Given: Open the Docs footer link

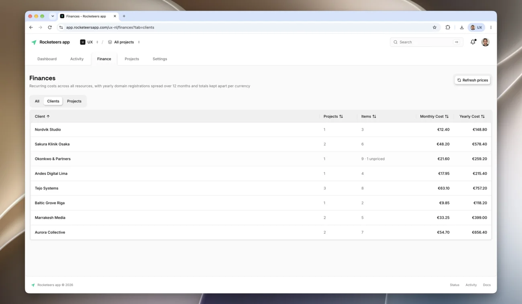Looking at the screenshot, I should pyautogui.click(x=487, y=285).
